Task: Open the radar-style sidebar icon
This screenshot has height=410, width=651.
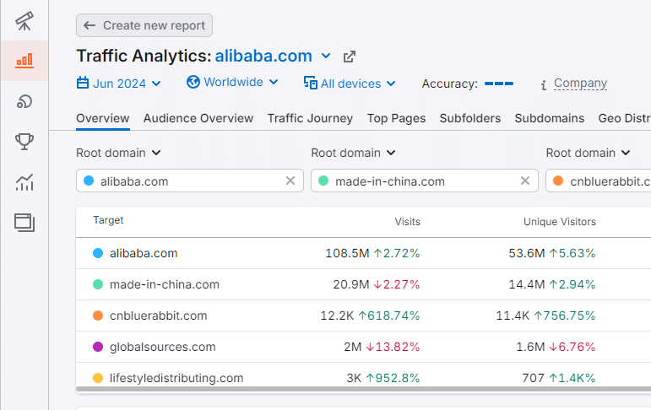Action: (x=24, y=101)
